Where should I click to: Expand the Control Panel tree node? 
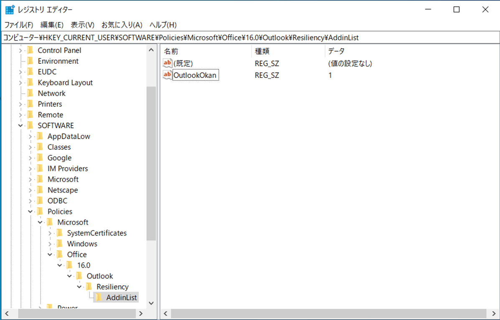tap(20, 50)
